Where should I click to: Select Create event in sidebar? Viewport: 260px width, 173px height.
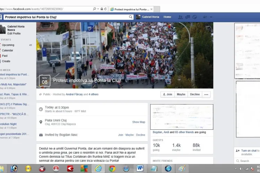[x=6, y=61]
